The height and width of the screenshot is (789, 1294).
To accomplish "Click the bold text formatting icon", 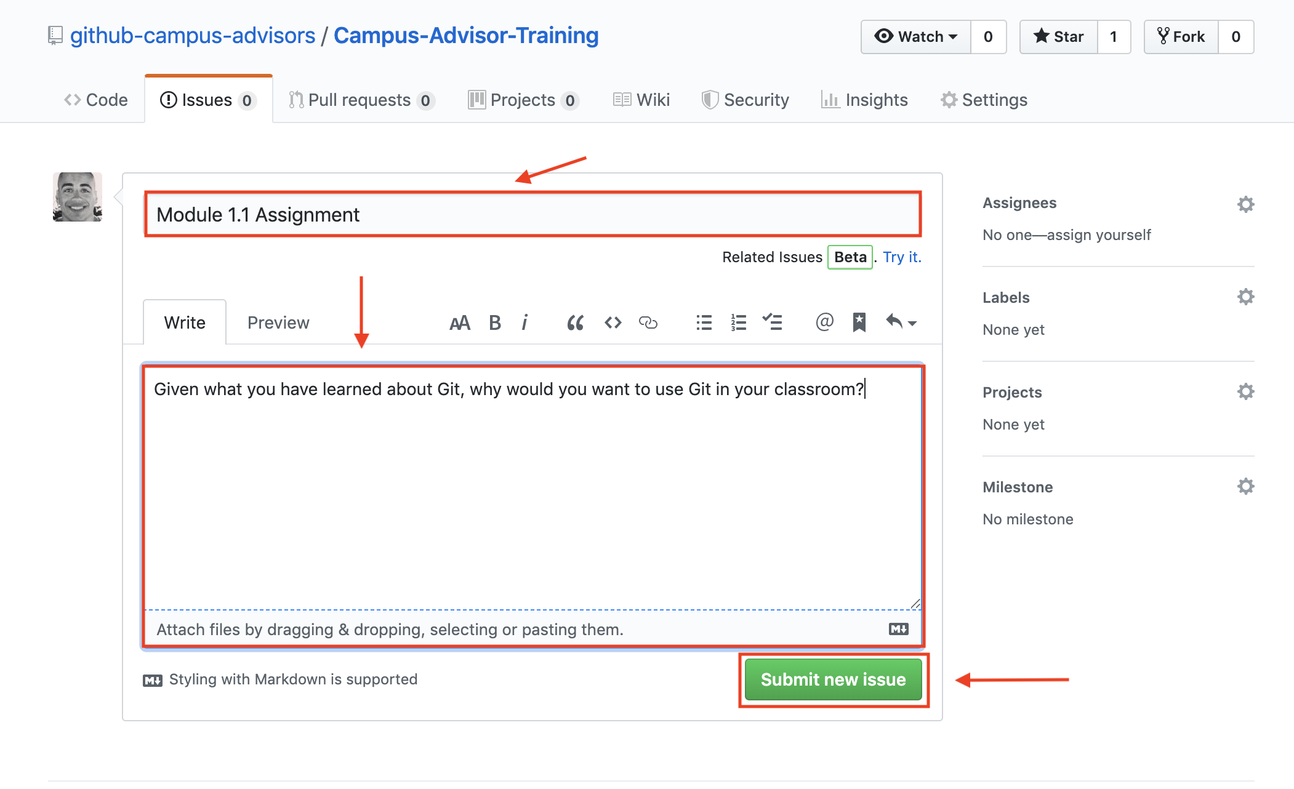I will 494,322.
